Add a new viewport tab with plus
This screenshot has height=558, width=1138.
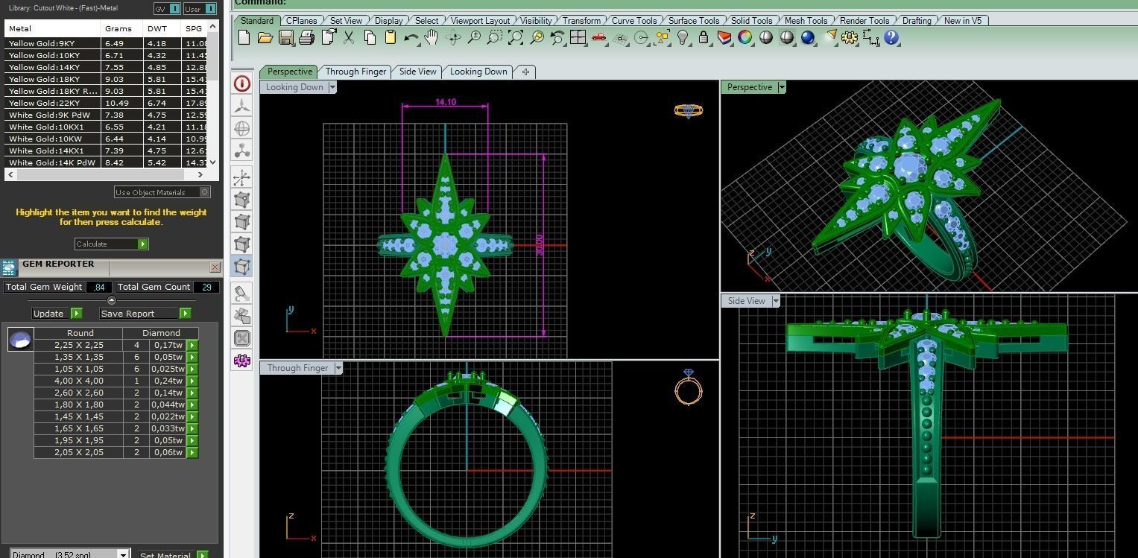pos(525,72)
